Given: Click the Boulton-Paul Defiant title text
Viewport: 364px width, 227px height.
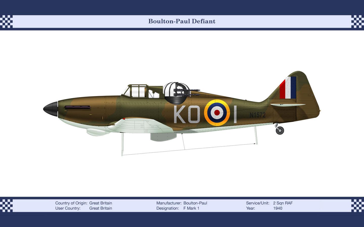Looking at the screenshot, I should pos(182,21).
